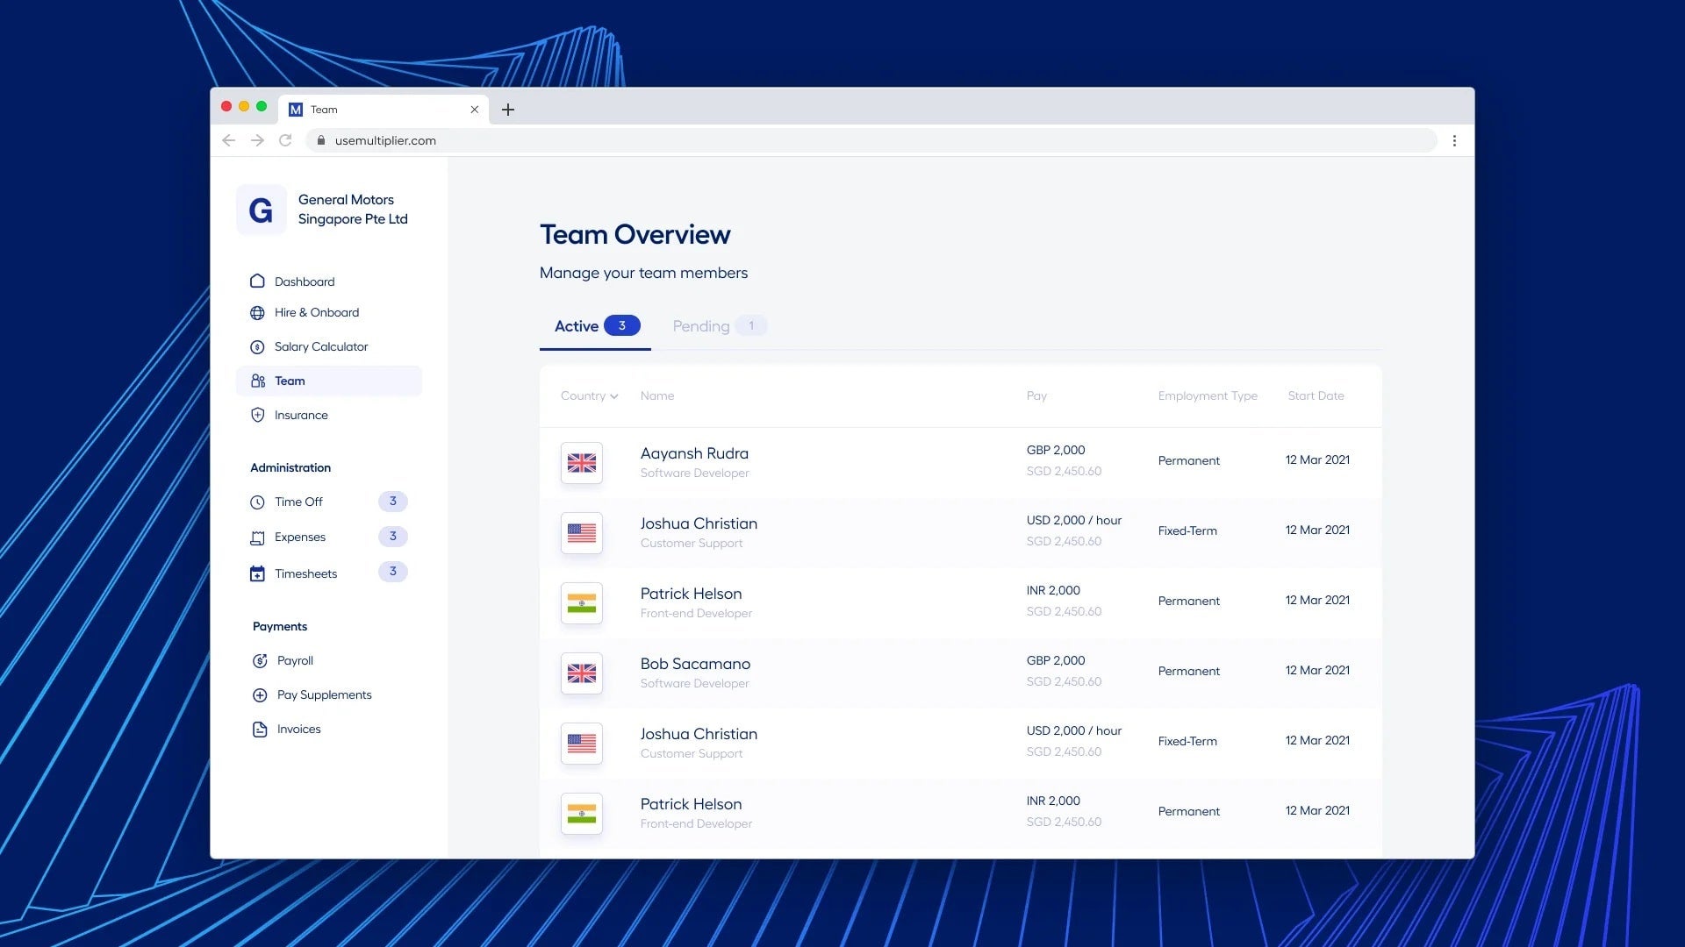Image resolution: width=1685 pixels, height=947 pixels.
Task: Open the Pay Supplements plus icon
Action: pos(260,694)
